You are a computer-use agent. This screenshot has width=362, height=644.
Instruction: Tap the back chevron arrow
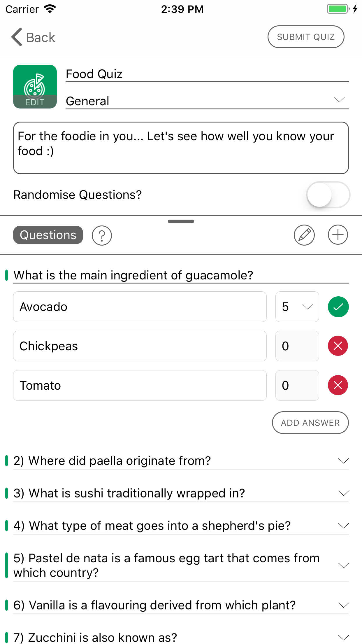point(17,37)
